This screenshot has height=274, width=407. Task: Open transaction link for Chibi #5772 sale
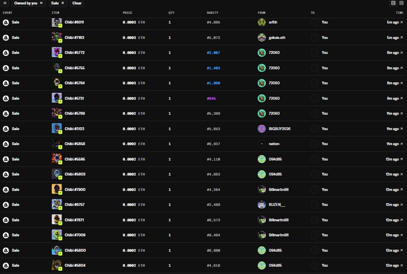pyautogui.click(x=402, y=53)
